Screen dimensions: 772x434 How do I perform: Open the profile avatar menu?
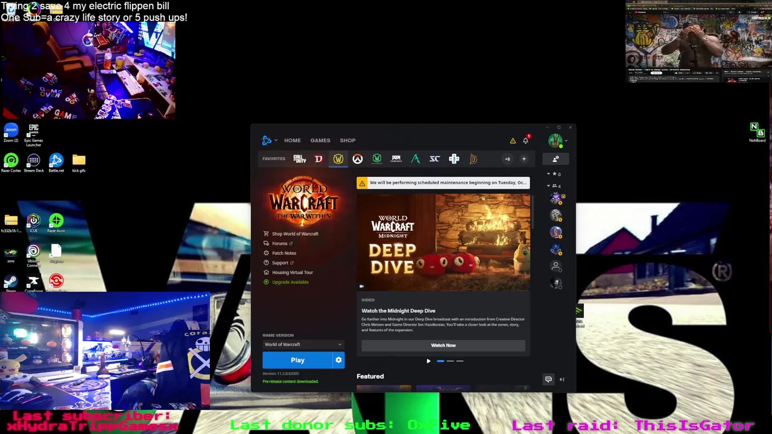[x=555, y=141]
